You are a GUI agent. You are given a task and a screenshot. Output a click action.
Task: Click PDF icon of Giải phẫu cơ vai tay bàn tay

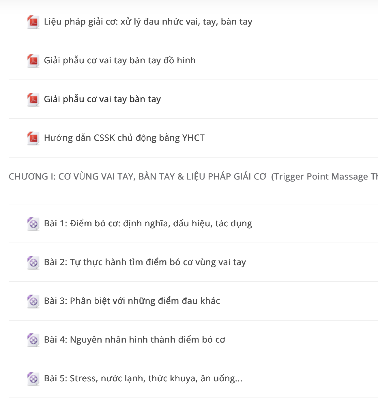[x=33, y=99]
